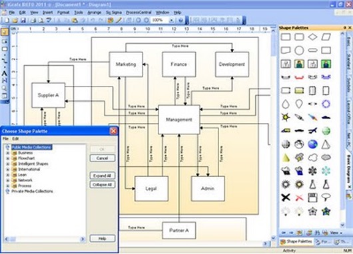Viewport: 353px width, 254px height.
Task: Select the black X mark shape
Action: coord(286,197)
